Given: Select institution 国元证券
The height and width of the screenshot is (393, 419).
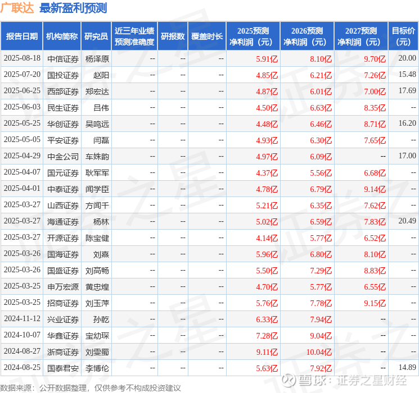Looking at the screenshot, I should pos(63,173).
